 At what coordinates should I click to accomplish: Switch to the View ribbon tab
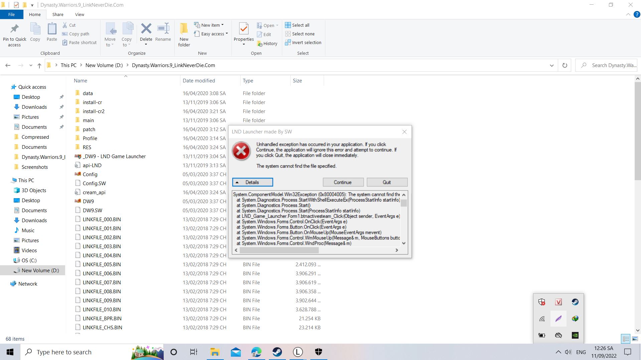[79, 14]
